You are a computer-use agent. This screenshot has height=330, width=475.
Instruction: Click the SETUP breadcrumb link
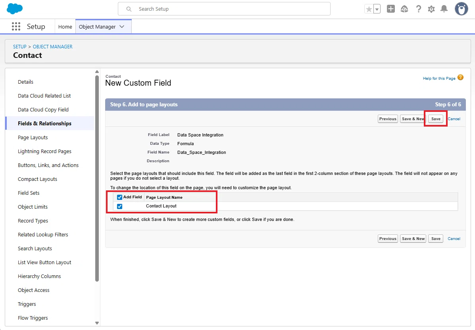20,47
